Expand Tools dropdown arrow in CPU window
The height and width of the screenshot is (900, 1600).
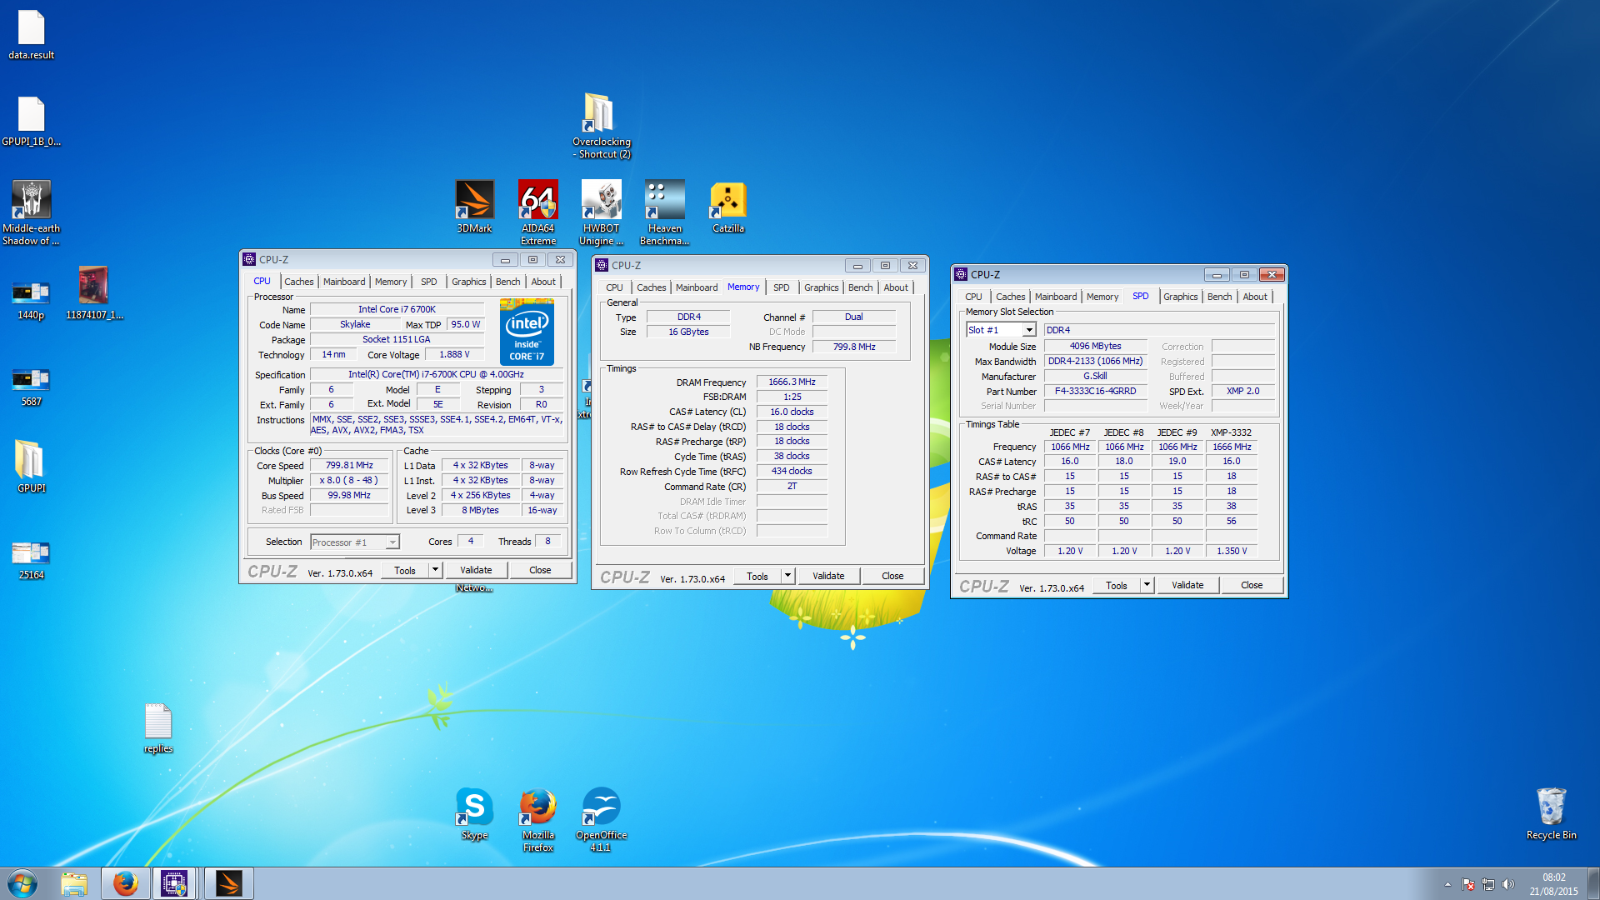point(435,570)
